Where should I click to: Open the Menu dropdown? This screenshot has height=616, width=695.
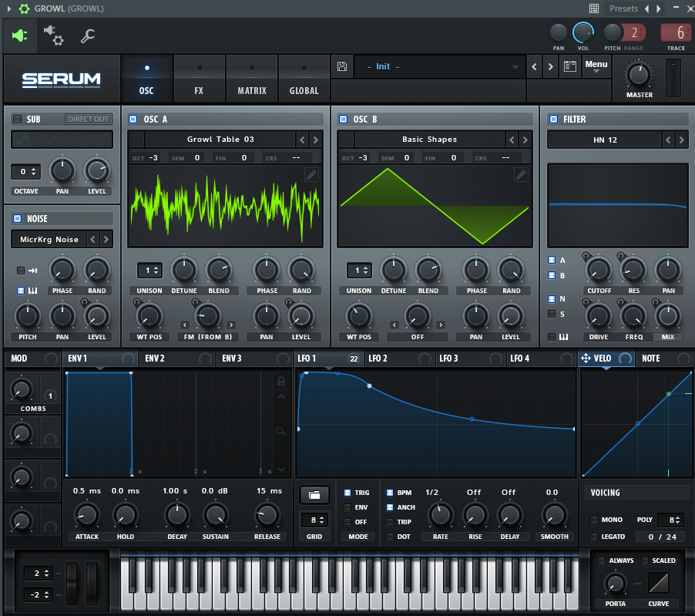click(596, 66)
